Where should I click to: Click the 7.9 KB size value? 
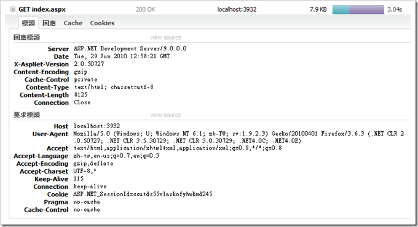pos(318,10)
